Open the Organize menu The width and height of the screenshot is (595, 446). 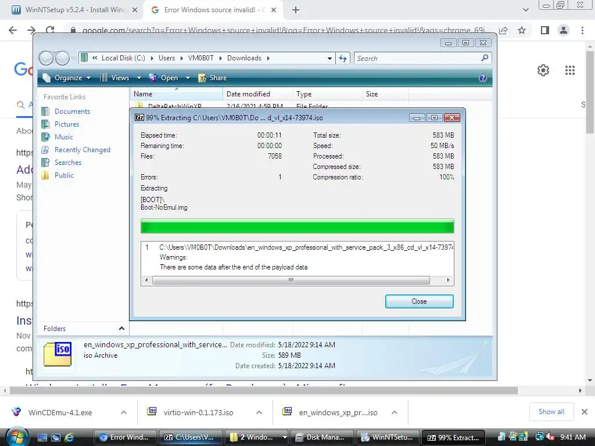67,78
